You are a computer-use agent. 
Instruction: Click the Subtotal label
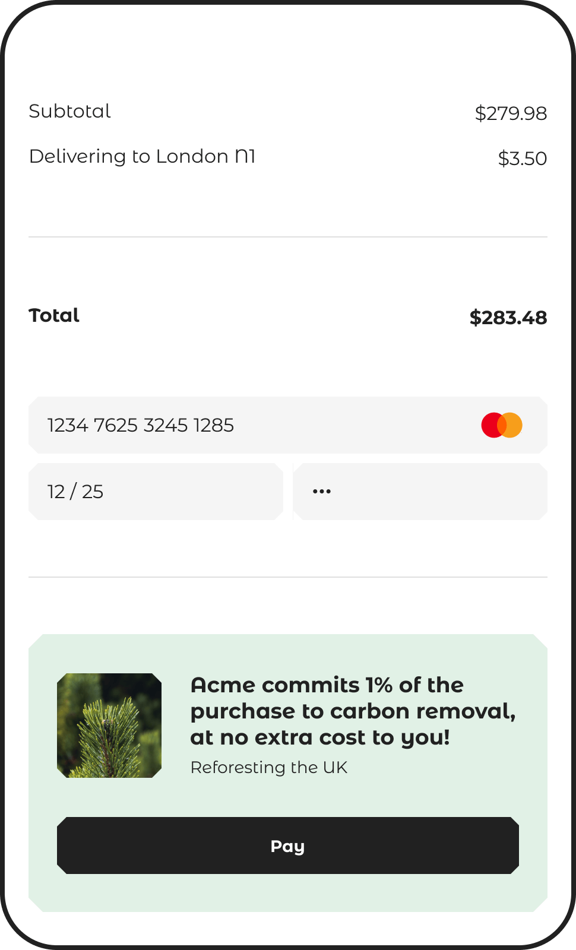(70, 112)
